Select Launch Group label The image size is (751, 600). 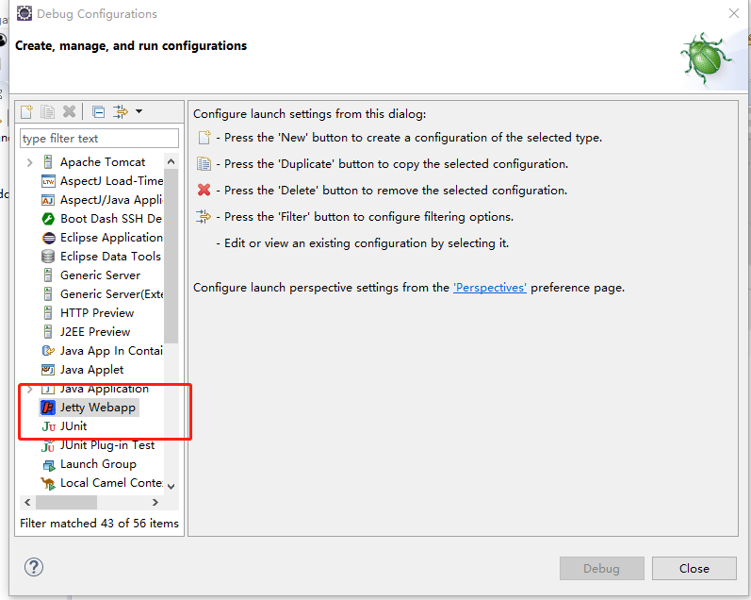(98, 464)
